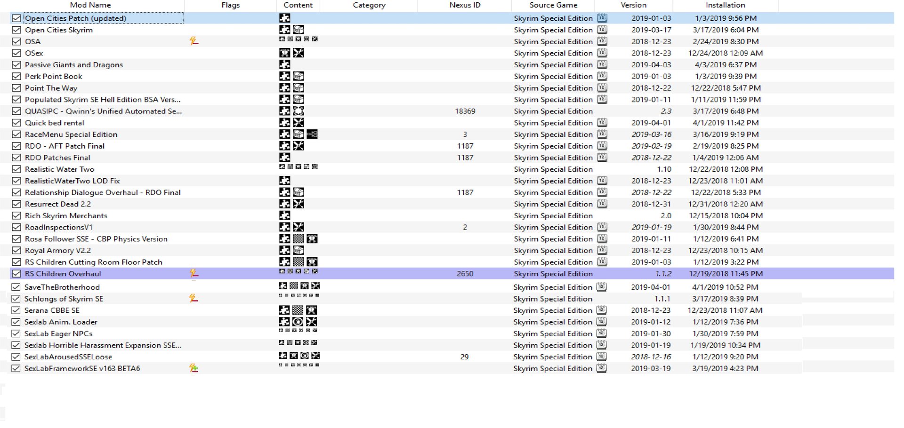Click the plugin icon for RealisticWaterTwo LOD Fix

[284, 181]
